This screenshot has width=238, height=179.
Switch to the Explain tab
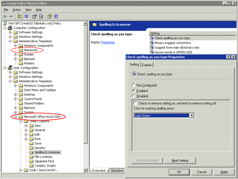tap(147, 65)
